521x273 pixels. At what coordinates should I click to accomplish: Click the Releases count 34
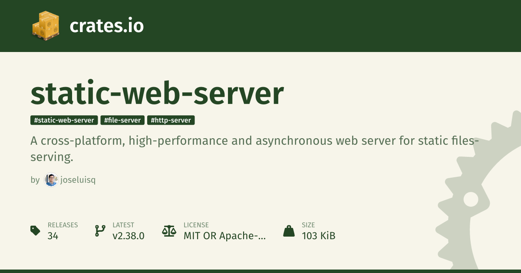point(53,236)
